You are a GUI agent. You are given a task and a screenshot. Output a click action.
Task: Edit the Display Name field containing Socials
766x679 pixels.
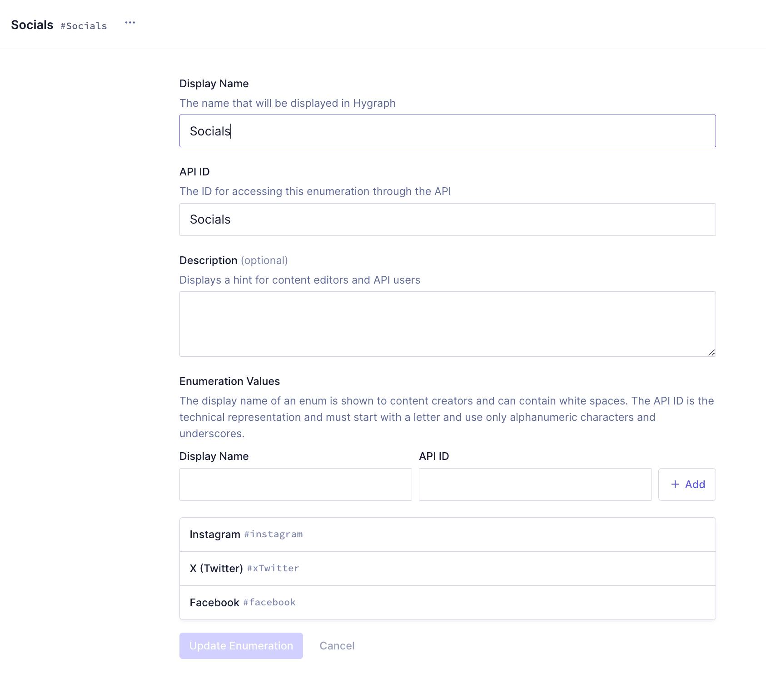click(x=447, y=131)
